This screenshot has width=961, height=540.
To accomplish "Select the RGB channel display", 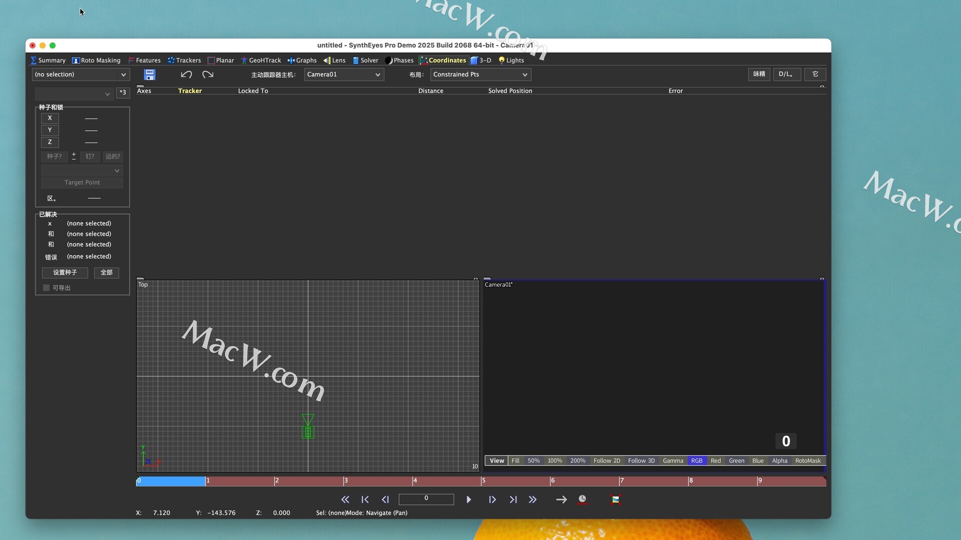I will tap(697, 461).
